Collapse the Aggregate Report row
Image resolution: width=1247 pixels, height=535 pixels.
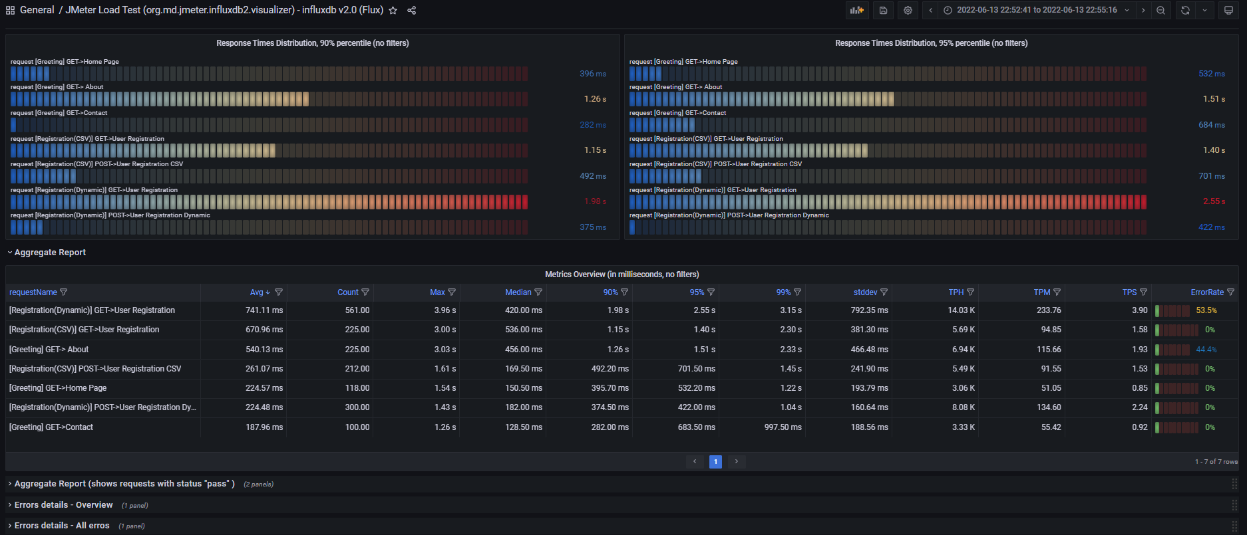(x=50, y=253)
